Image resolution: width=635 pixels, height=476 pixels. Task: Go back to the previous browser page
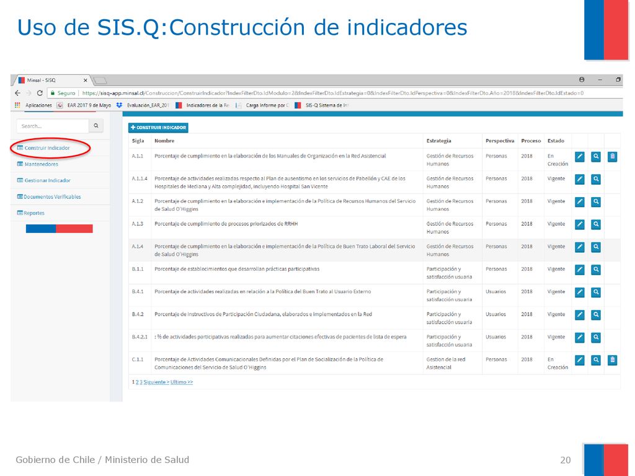pyautogui.click(x=17, y=93)
